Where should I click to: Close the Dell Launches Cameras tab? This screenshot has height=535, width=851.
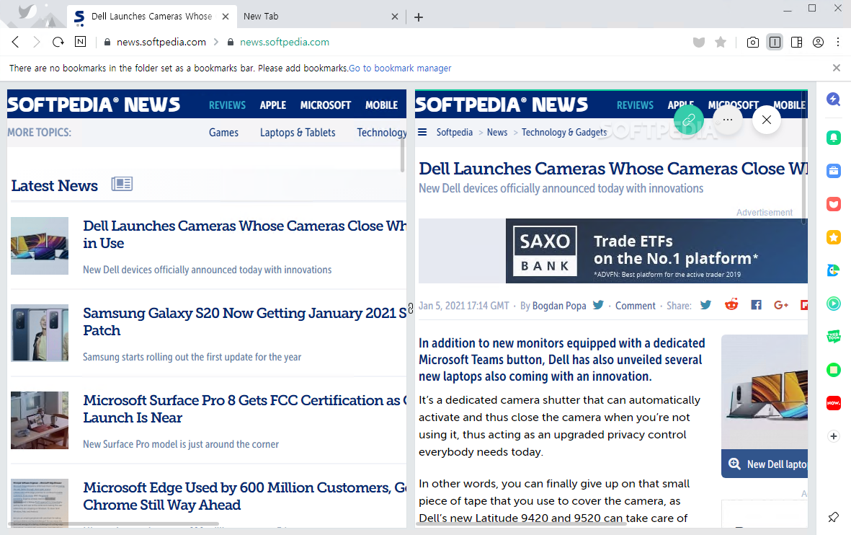(x=226, y=17)
